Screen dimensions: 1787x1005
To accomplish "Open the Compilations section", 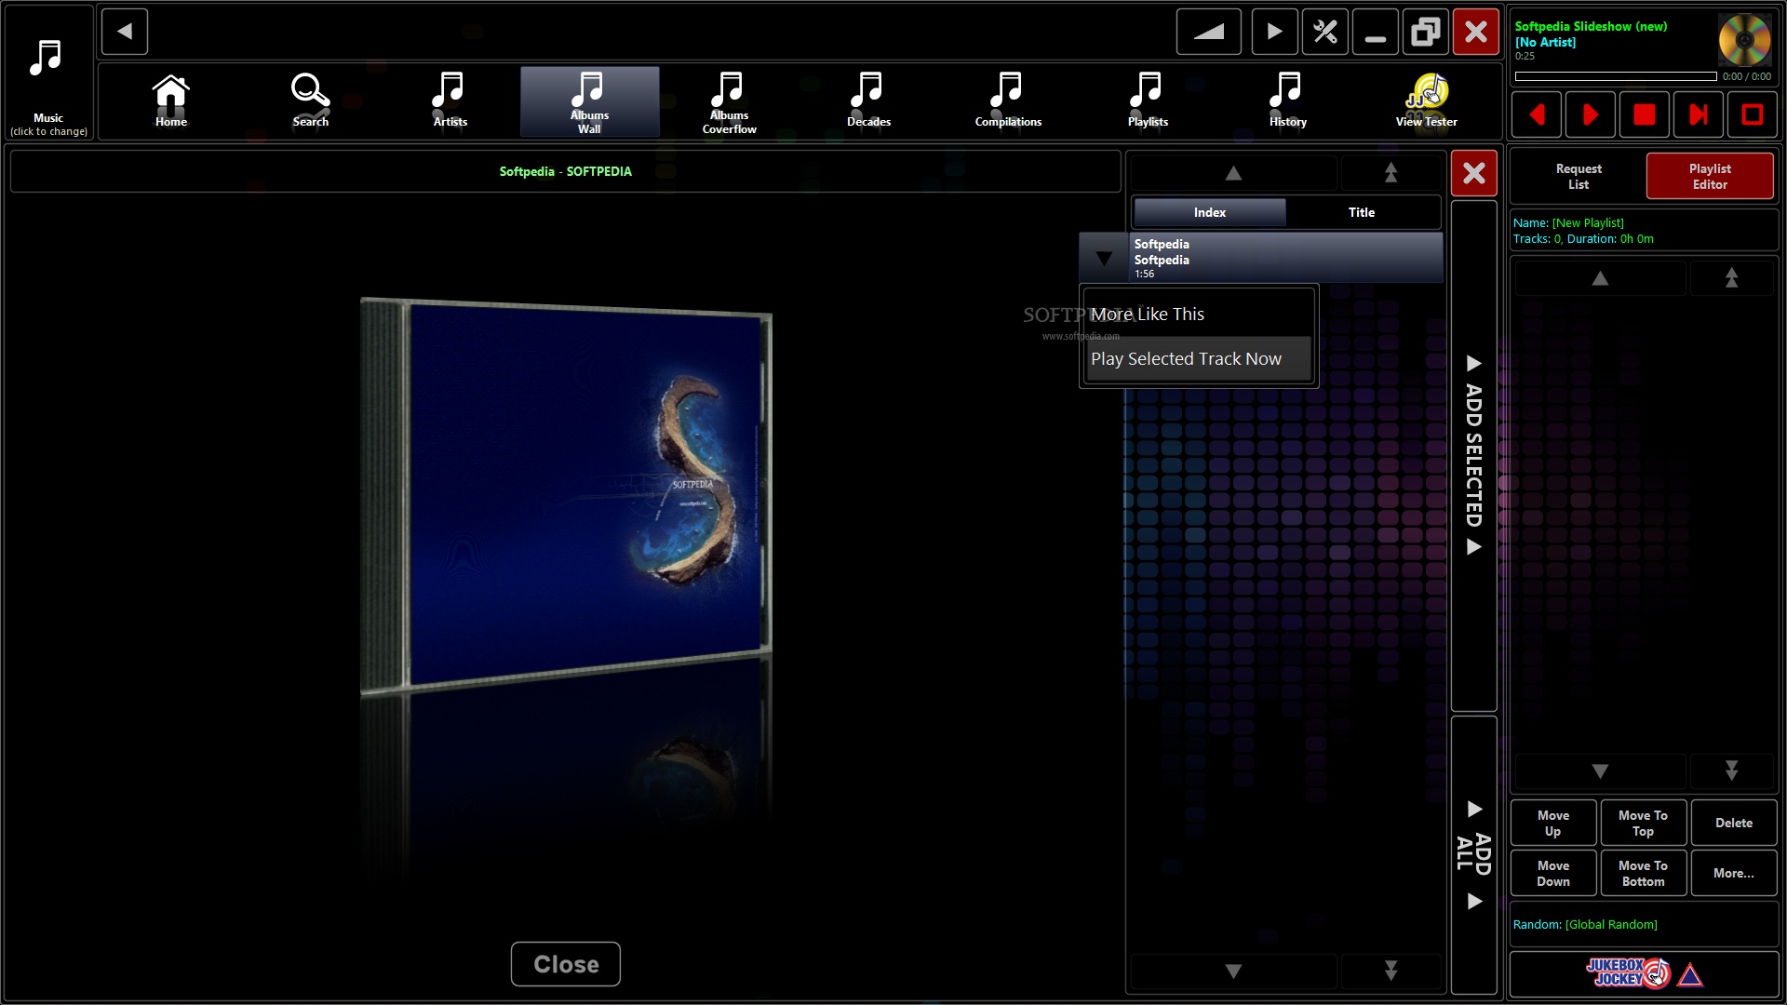I will click(x=1008, y=101).
